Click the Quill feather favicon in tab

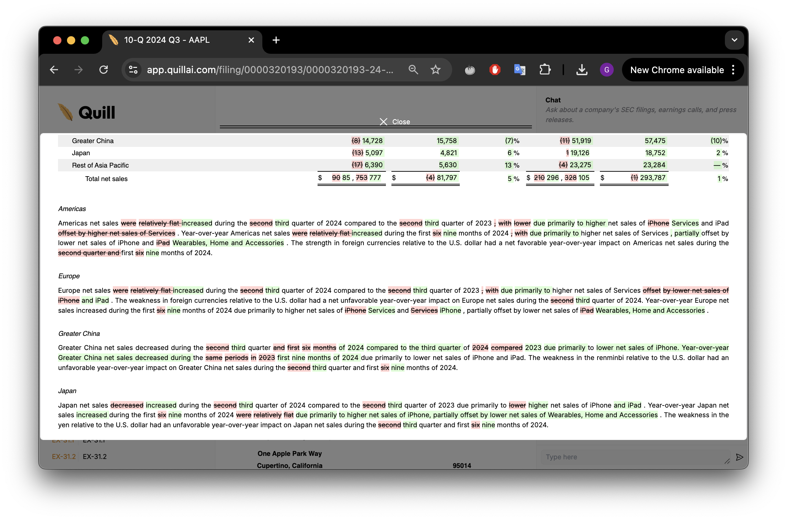click(x=114, y=40)
